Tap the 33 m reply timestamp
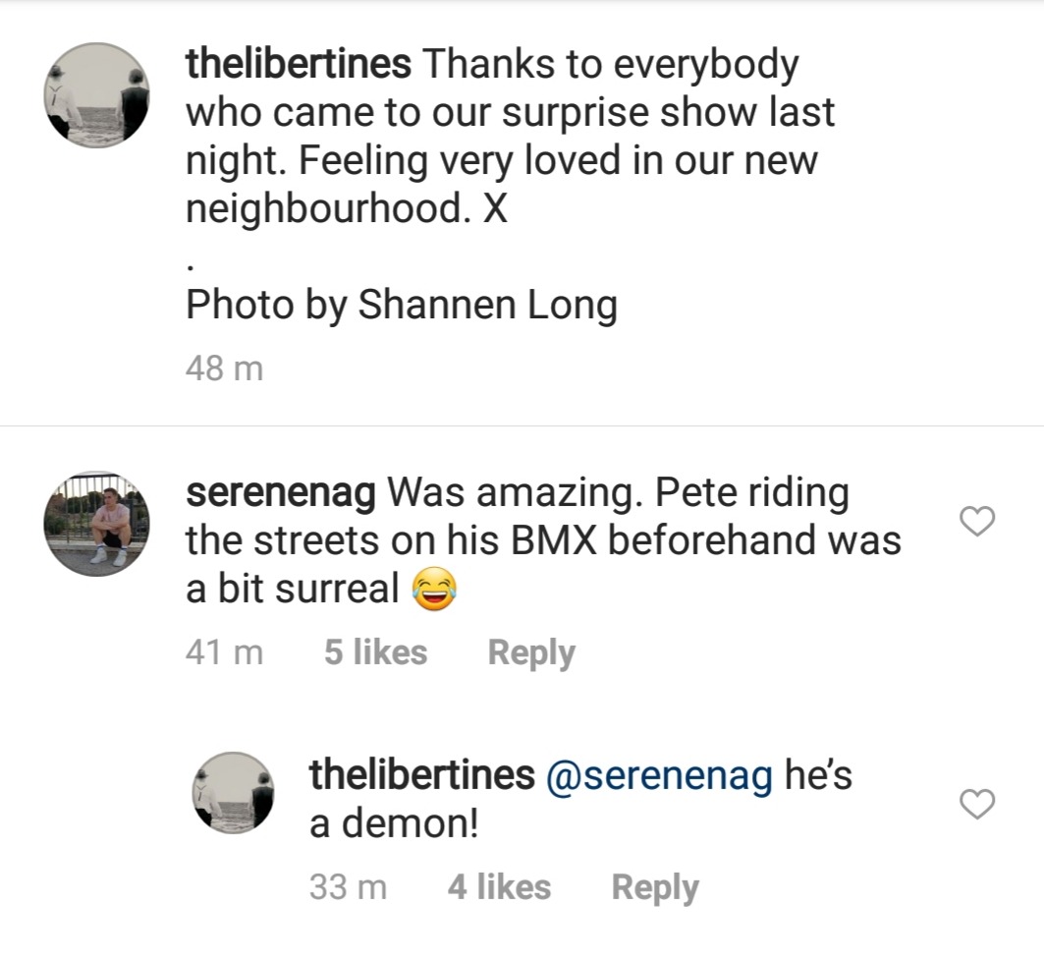This screenshot has height=962, width=1044. coord(349,887)
